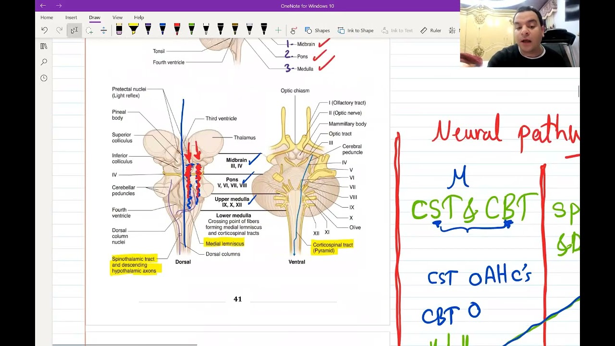Toggle Draw with Touch mode

click(294, 30)
